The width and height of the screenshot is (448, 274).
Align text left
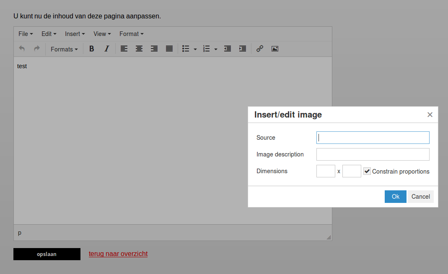tap(124, 49)
